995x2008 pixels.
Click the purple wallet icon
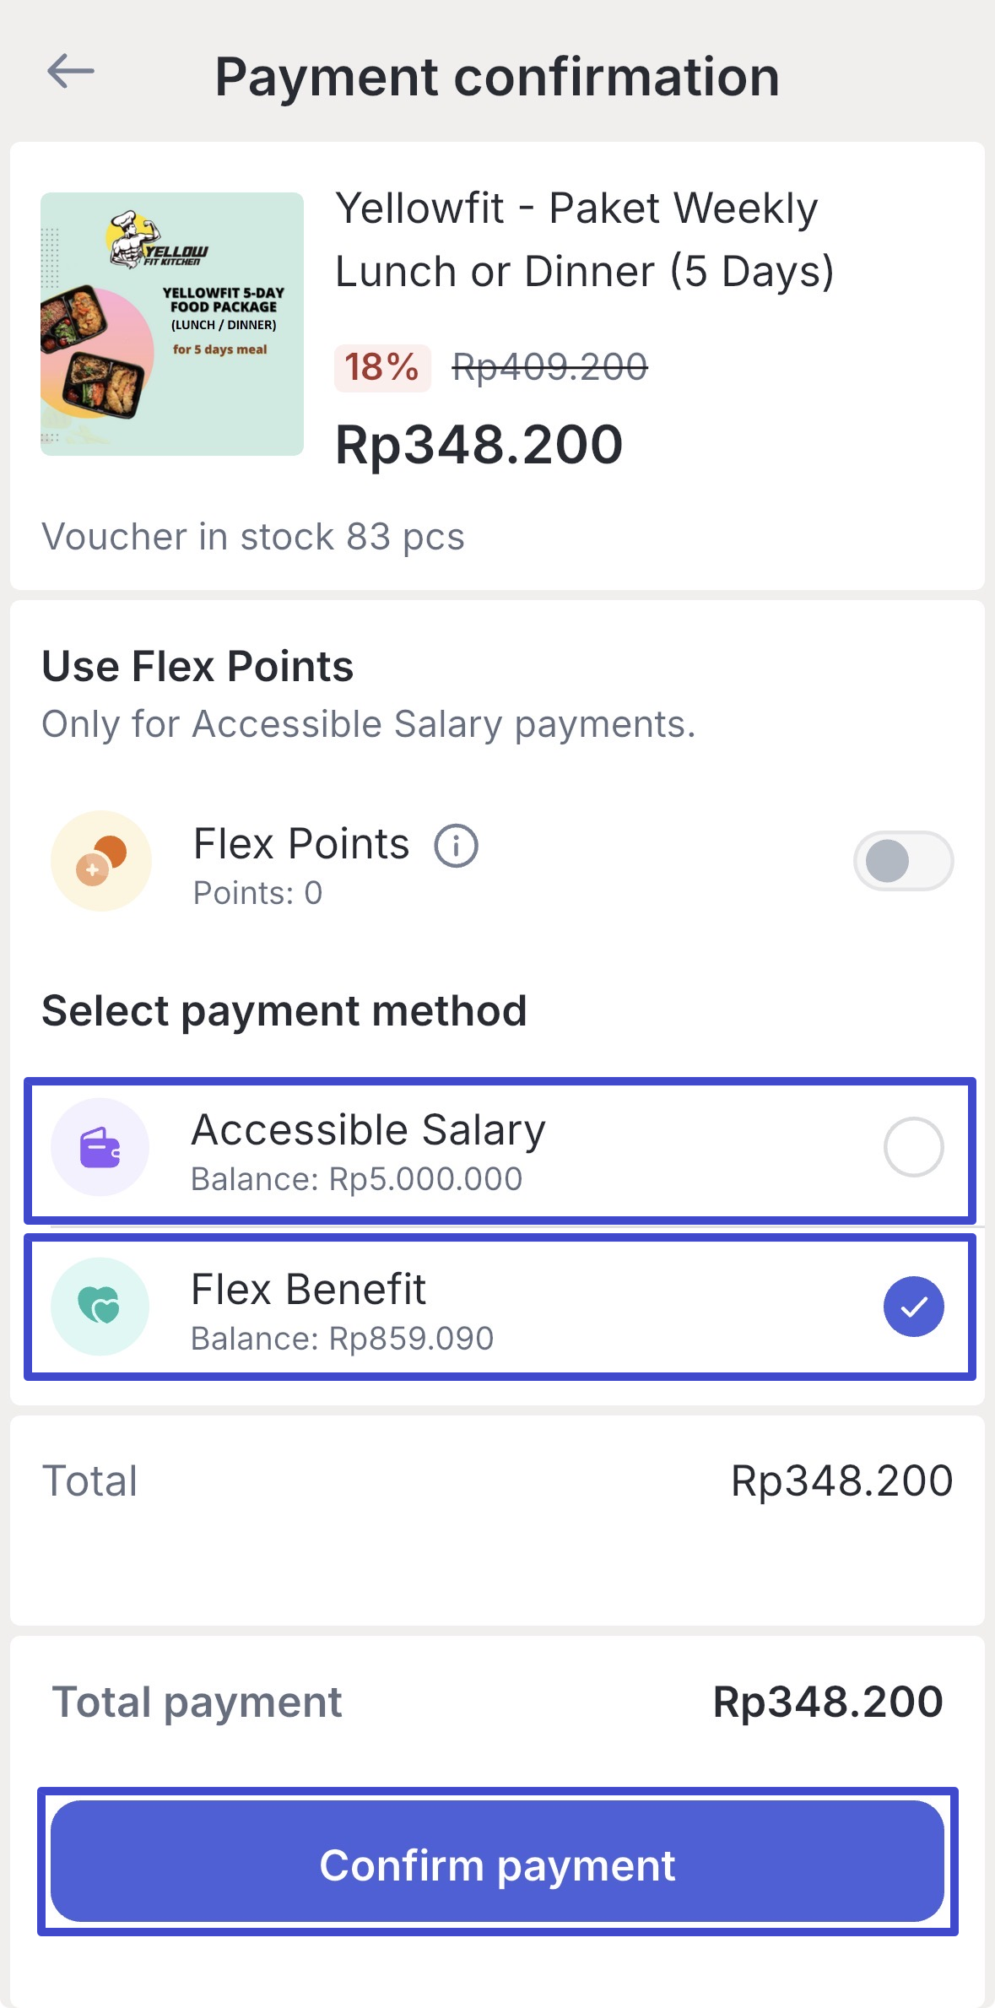[x=100, y=1147]
